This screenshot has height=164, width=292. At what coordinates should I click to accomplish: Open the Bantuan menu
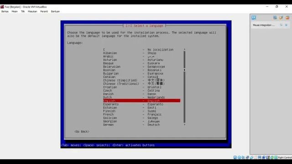[x=55, y=11]
